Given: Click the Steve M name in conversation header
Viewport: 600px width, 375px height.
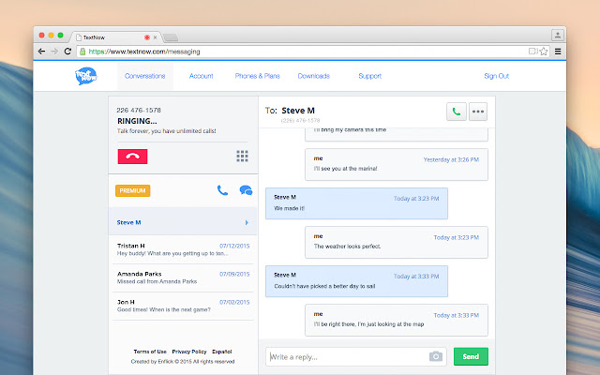Looking at the screenshot, I should 298,111.
